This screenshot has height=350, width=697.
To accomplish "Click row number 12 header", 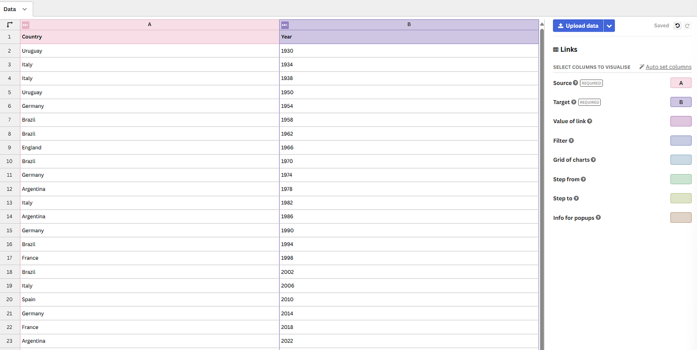I will pyautogui.click(x=10, y=189).
